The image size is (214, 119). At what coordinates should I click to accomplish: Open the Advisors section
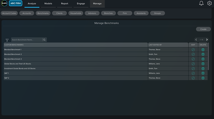tap(92, 13)
